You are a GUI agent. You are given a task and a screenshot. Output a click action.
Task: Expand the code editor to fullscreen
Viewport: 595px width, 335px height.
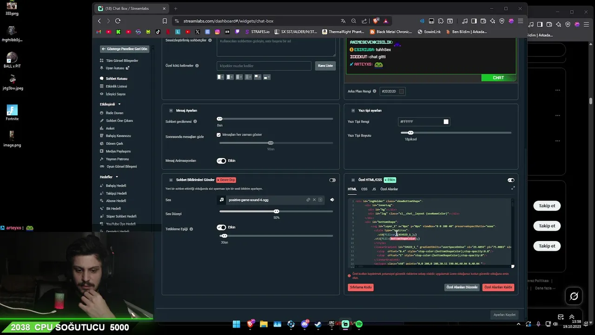point(513,188)
